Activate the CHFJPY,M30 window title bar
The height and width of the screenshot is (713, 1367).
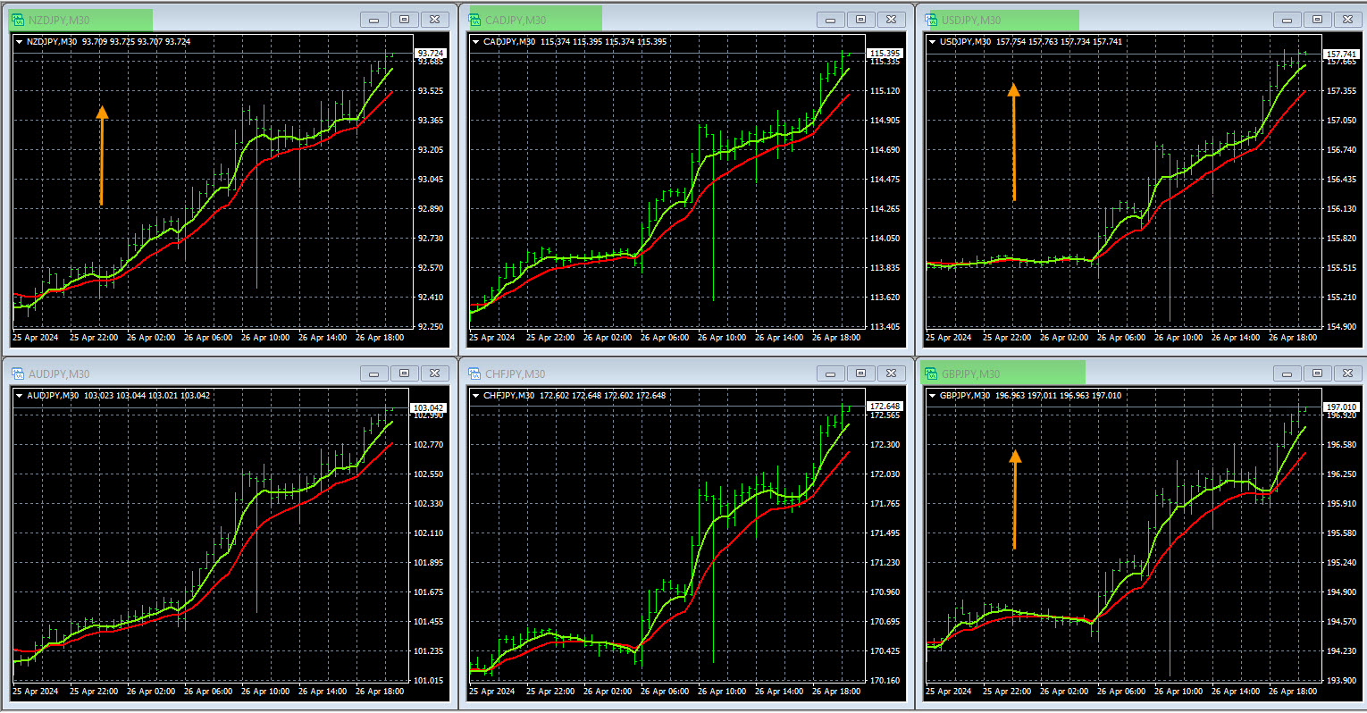[661, 373]
